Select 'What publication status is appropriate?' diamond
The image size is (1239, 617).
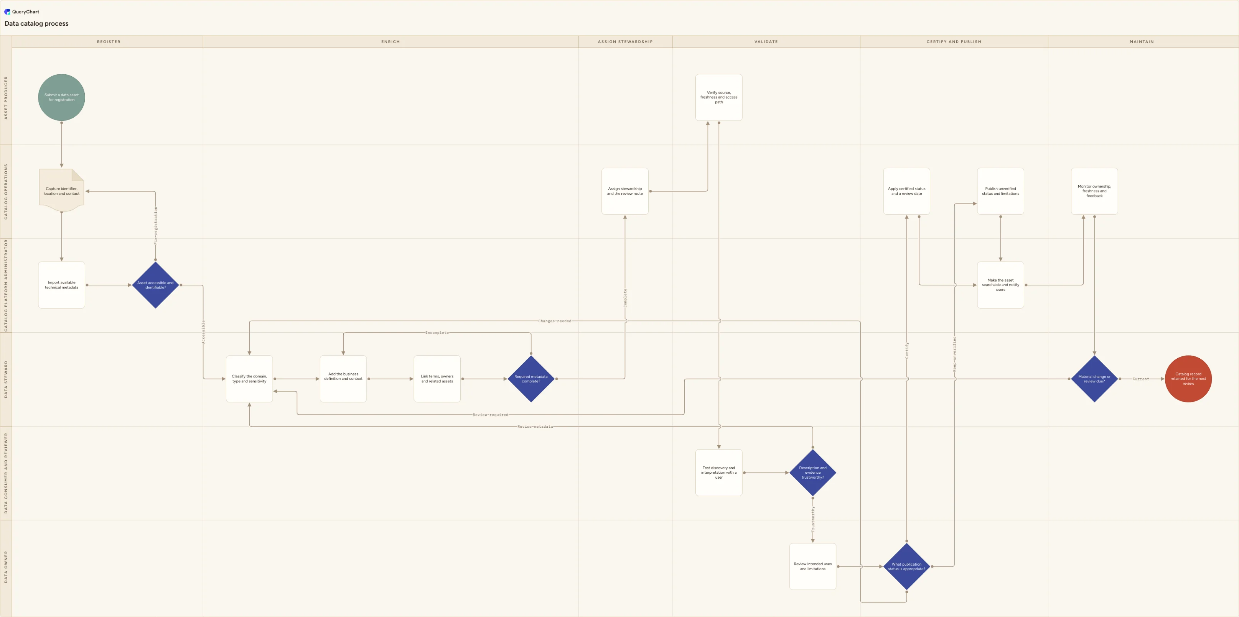(907, 566)
